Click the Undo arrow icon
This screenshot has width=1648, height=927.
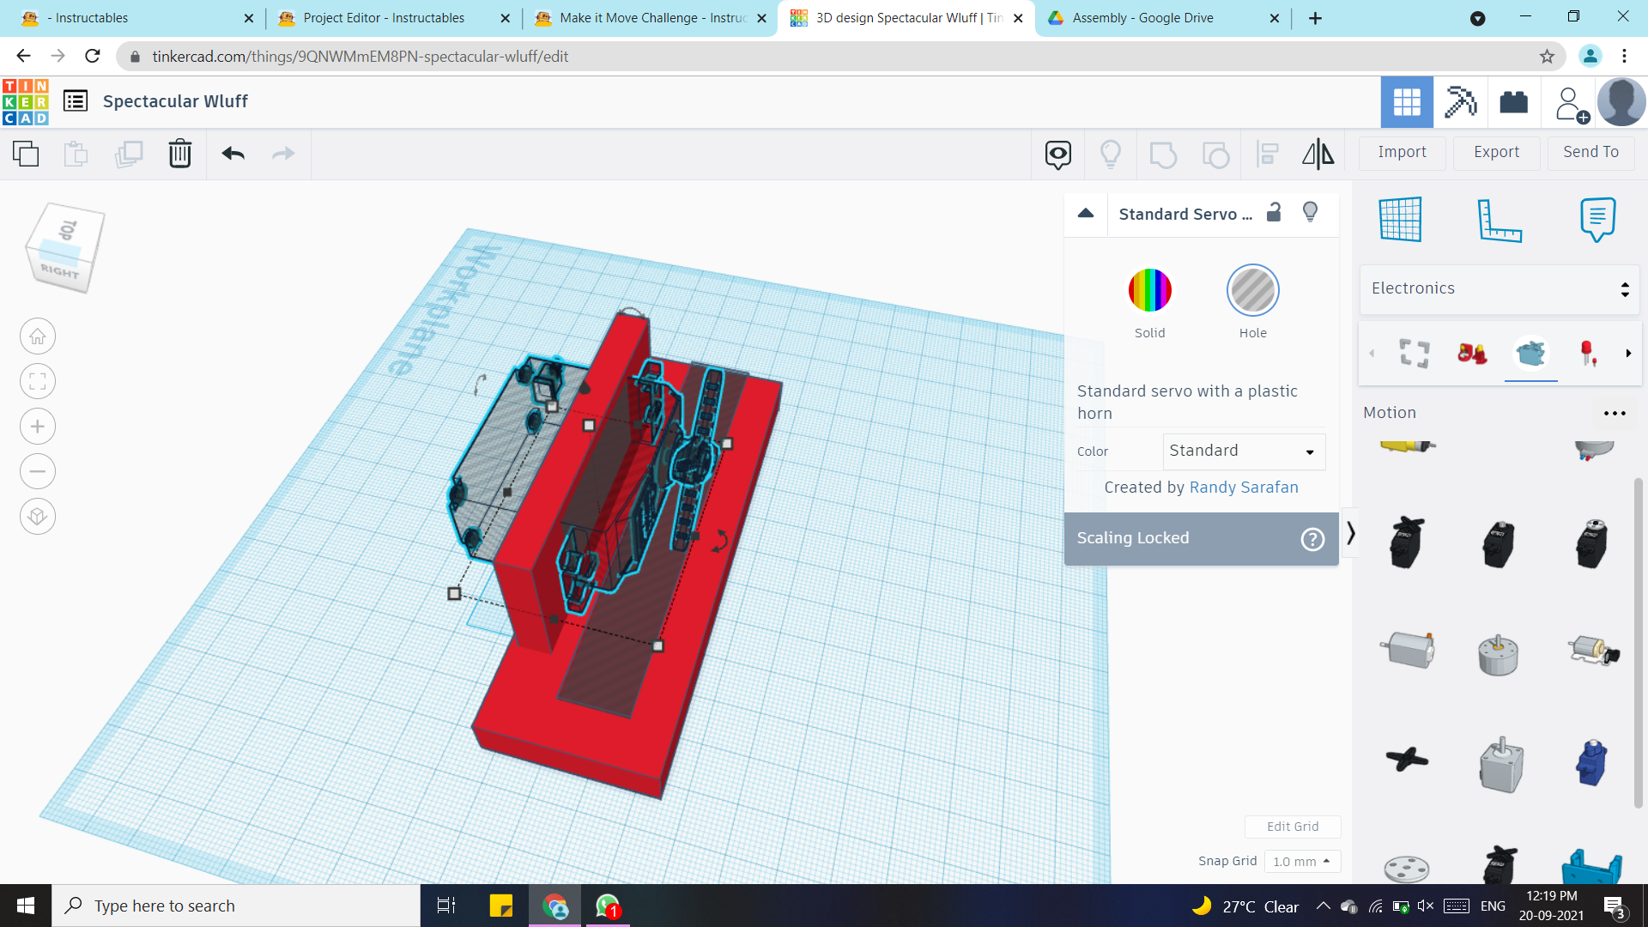click(x=233, y=154)
